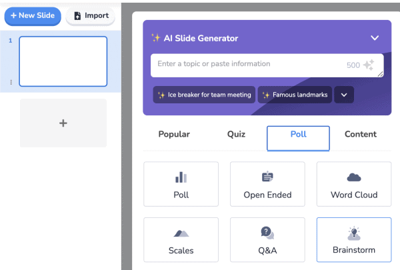Pick the Famous landmarks suggestion chip

(295, 95)
